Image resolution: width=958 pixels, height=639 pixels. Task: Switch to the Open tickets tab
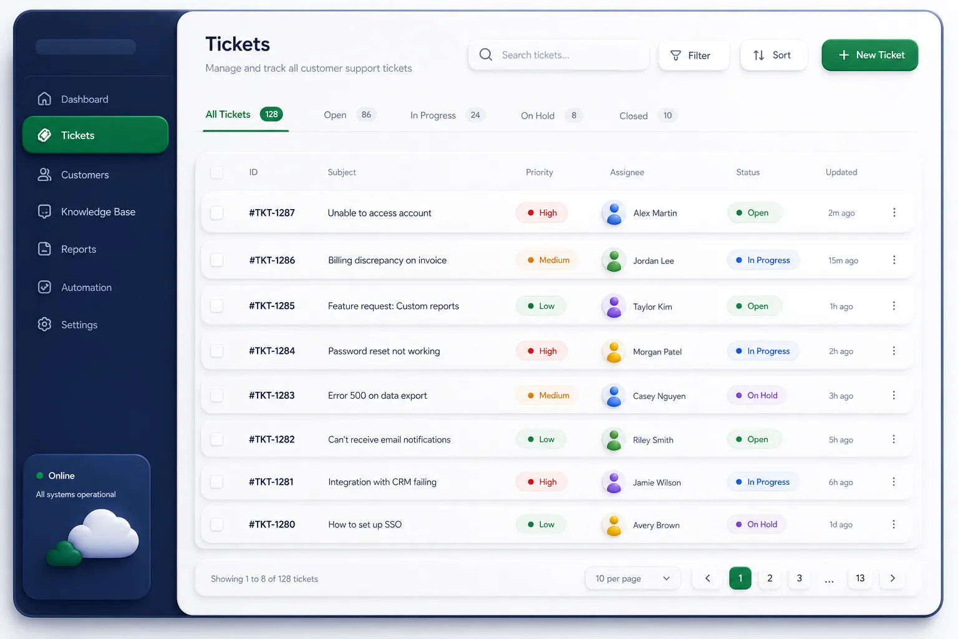349,115
